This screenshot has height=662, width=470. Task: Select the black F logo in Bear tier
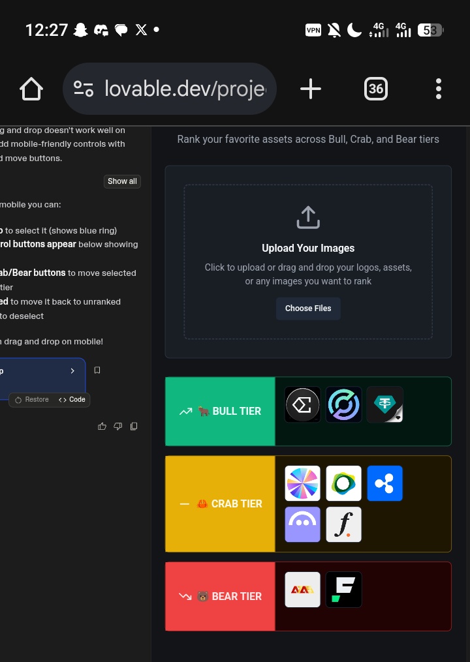click(343, 590)
